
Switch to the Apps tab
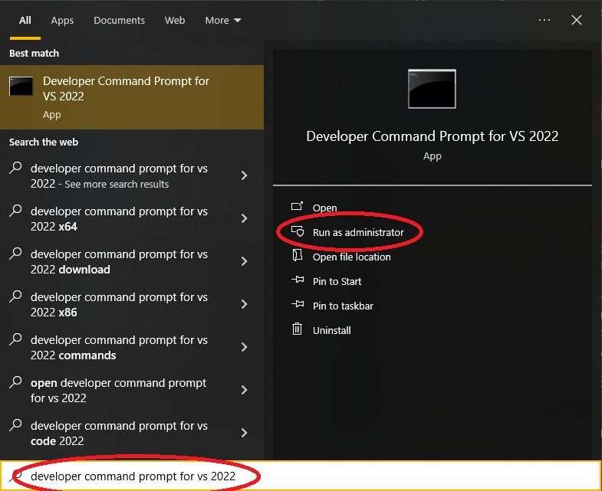click(62, 21)
